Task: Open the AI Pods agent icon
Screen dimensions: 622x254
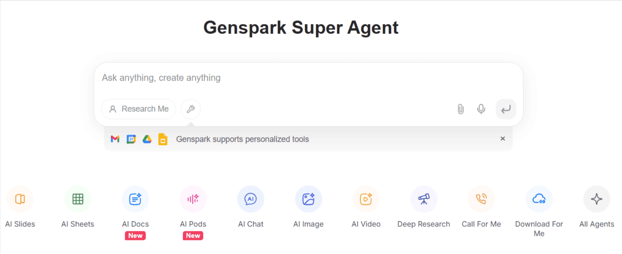Action: [193, 199]
